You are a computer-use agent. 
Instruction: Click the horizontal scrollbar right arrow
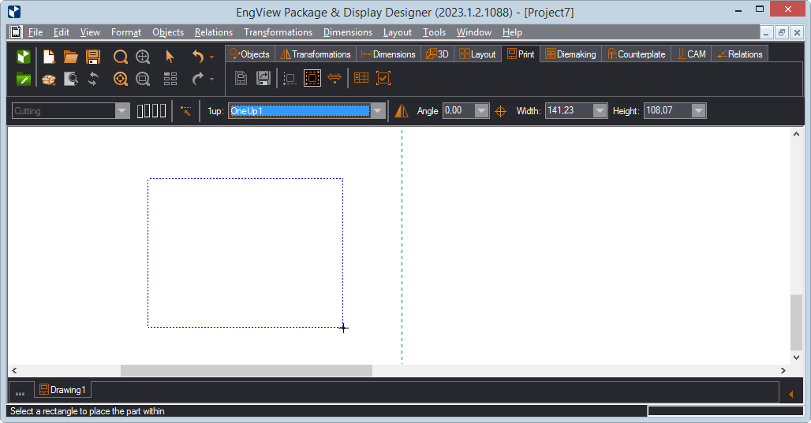(783, 370)
